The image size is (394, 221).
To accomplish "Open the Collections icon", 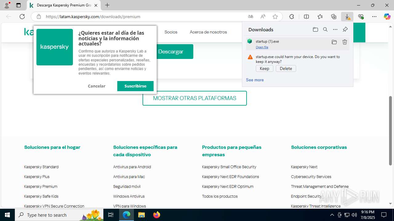I will point(334,17).
